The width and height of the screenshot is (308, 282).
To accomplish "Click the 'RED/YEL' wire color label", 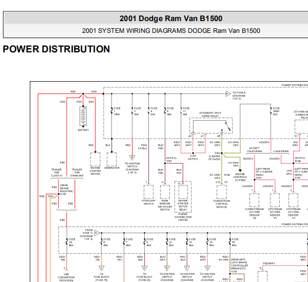I will tap(97, 258).
